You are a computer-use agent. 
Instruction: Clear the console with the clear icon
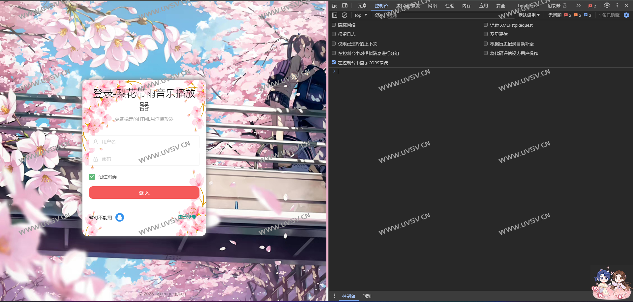(345, 15)
